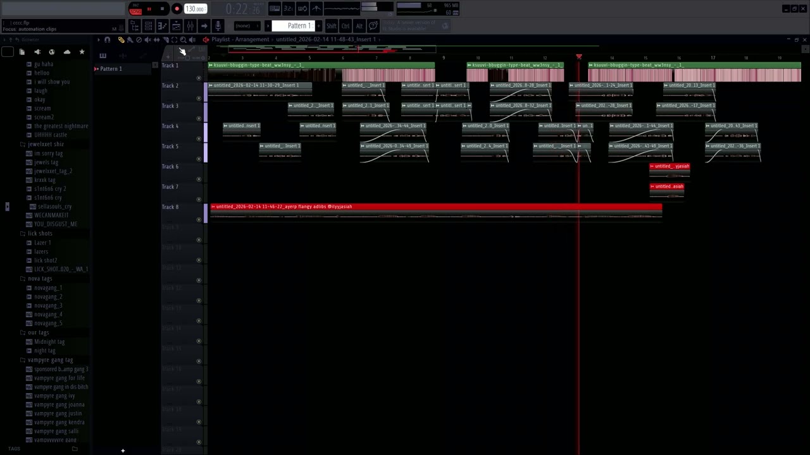Image resolution: width=810 pixels, height=455 pixels.
Task: Select the Slice tool
Action: click(x=166, y=40)
